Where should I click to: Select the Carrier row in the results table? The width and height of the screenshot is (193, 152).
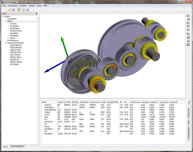(110, 115)
